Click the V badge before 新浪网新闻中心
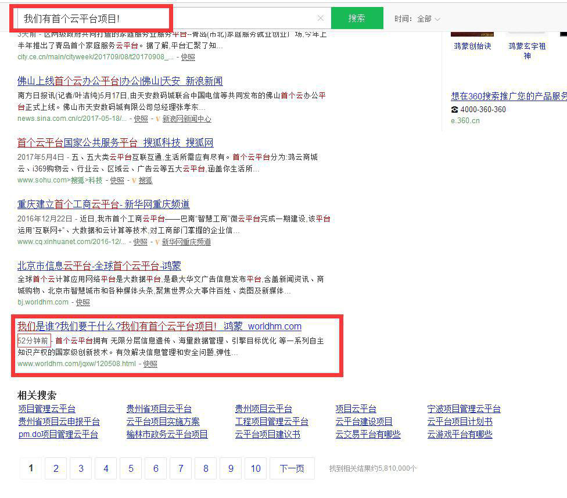 pos(157,119)
